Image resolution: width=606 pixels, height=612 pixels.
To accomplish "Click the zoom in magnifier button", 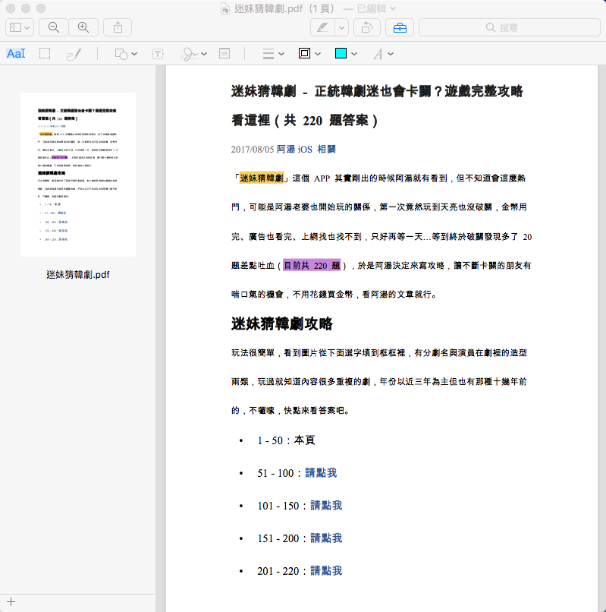I will tap(83, 27).
